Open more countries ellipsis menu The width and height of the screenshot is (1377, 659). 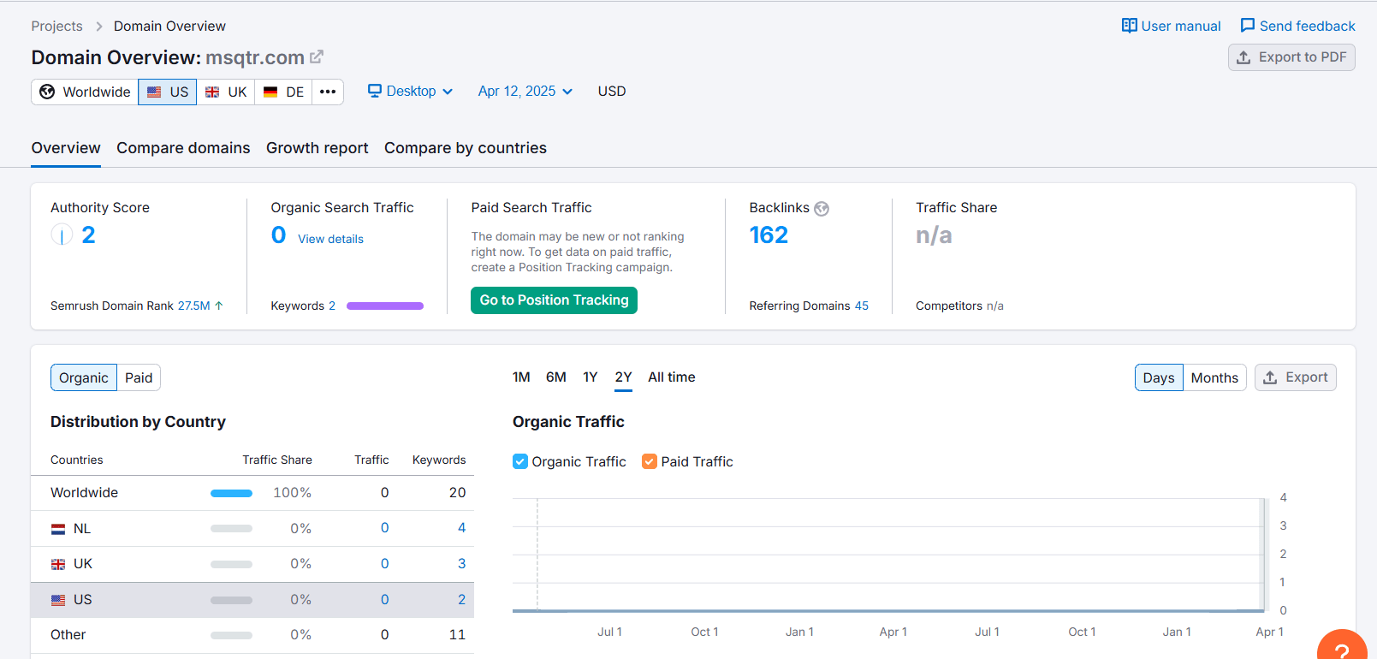[328, 92]
